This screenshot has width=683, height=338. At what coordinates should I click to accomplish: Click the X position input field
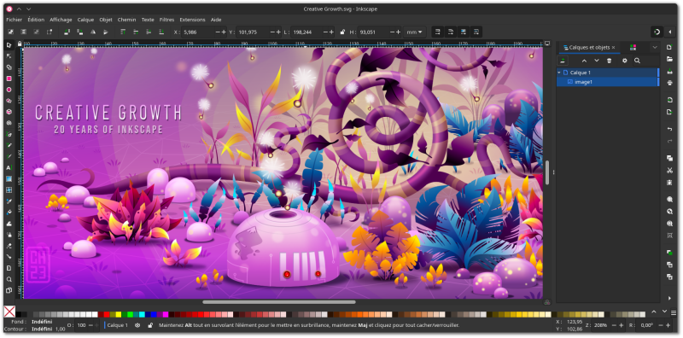[198, 32]
